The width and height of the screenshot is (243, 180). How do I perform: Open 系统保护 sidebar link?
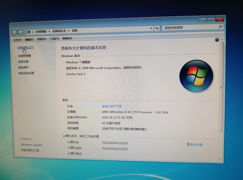[23, 67]
